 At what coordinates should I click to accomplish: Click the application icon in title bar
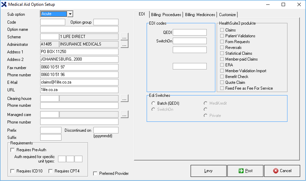tap(4, 4)
